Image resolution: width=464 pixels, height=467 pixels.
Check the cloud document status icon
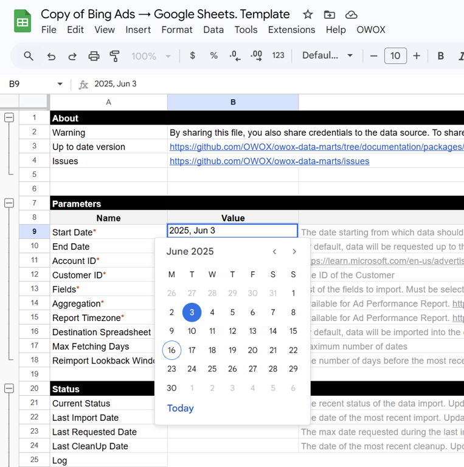(351, 15)
